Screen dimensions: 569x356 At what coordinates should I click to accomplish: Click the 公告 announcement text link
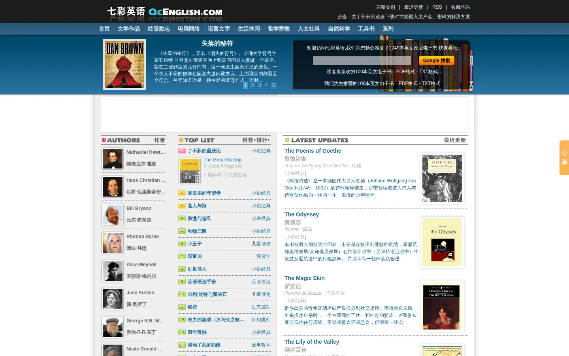(404, 17)
